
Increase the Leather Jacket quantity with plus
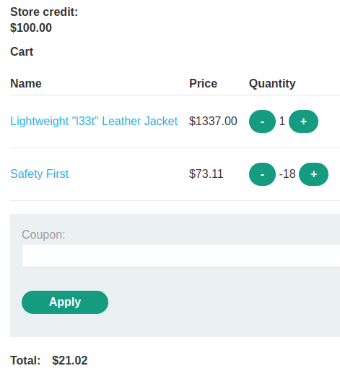(303, 121)
